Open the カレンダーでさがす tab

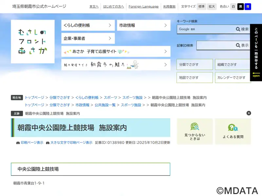pos(233,78)
